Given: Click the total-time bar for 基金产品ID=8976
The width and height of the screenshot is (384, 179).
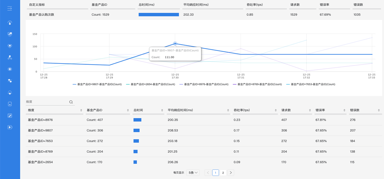Looking at the screenshot, I should 137,120.
